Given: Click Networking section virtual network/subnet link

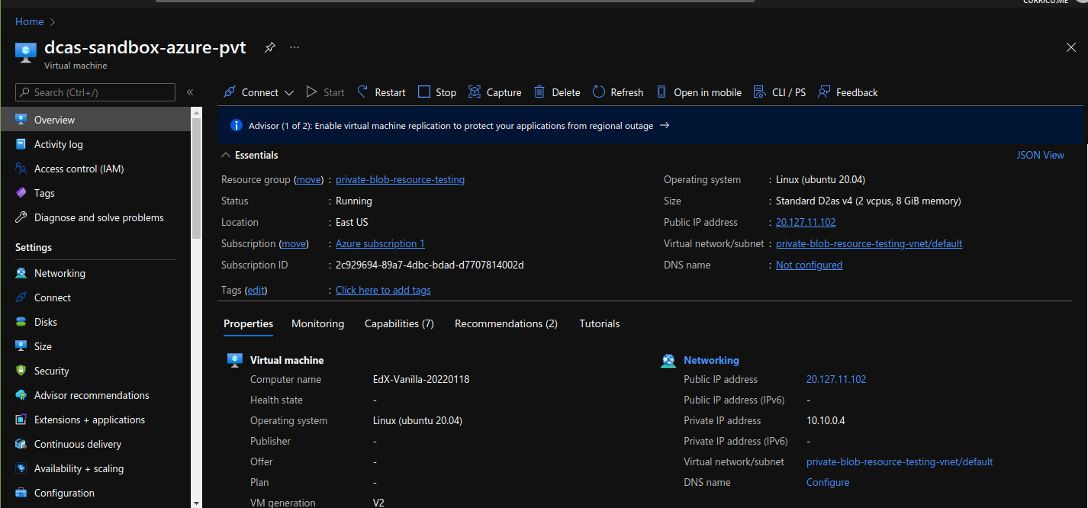Looking at the screenshot, I should coord(900,461).
